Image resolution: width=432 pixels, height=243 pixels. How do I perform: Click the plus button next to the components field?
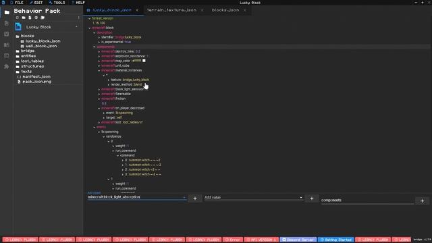pos(422,201)
